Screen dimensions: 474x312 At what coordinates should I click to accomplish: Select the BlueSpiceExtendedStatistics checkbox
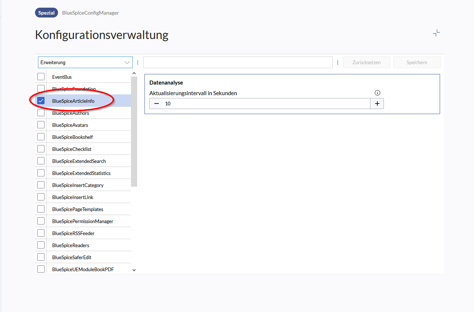pos(41,173)
